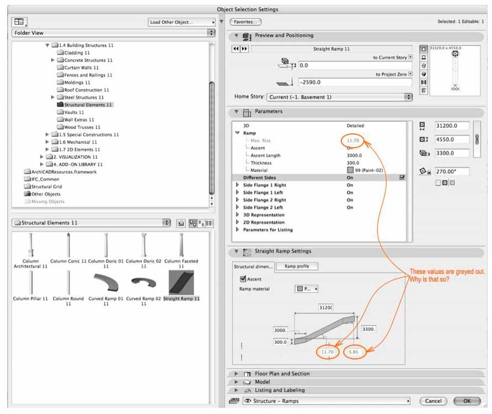Toggle the Structure - Ramps layer eye icon
This screenshot has height=414, width=492.
tap(248, 401)
